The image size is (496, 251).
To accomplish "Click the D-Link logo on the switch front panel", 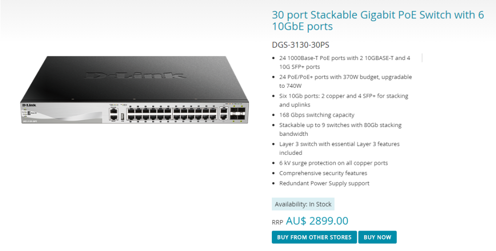I will (29, 105).
